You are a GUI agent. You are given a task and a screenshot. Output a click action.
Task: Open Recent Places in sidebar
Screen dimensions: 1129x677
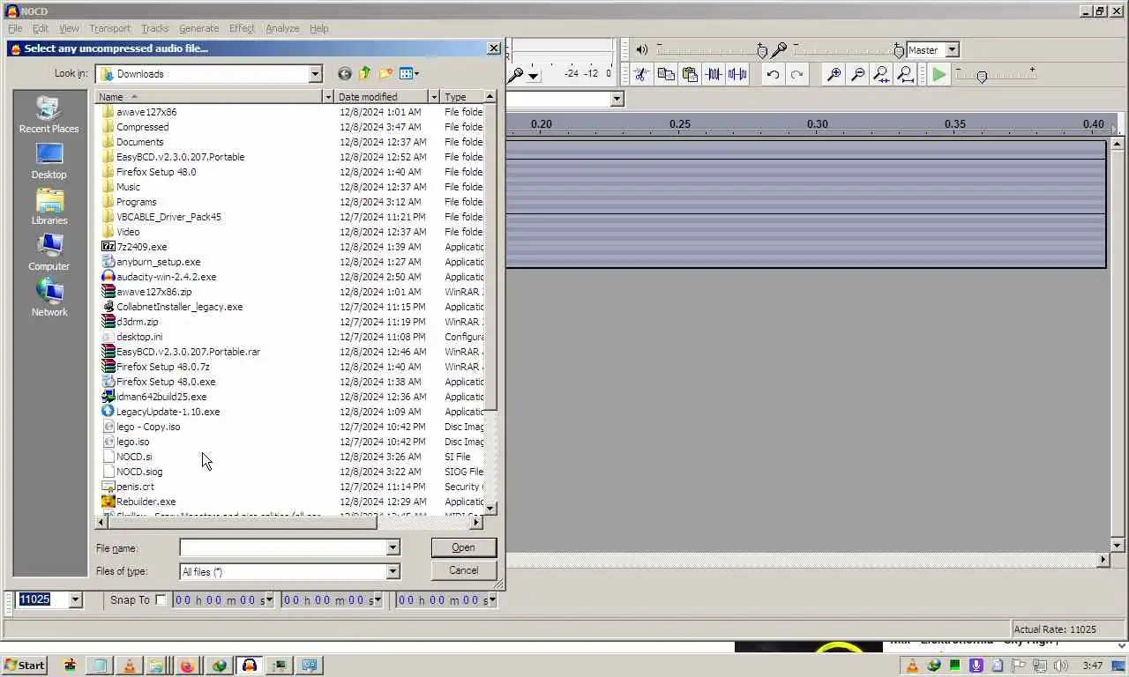coord(49,115)
